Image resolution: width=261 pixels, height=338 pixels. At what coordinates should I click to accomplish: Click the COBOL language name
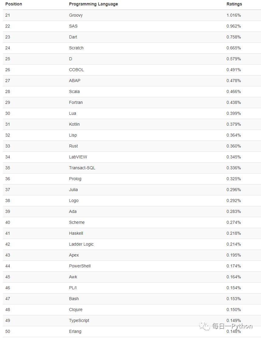click(x=76, y=70)
